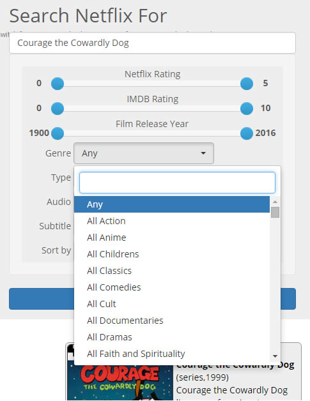Click the Courage the Cowardly Dog result title
Screen dimensions: 310x401
pos(235,366)
